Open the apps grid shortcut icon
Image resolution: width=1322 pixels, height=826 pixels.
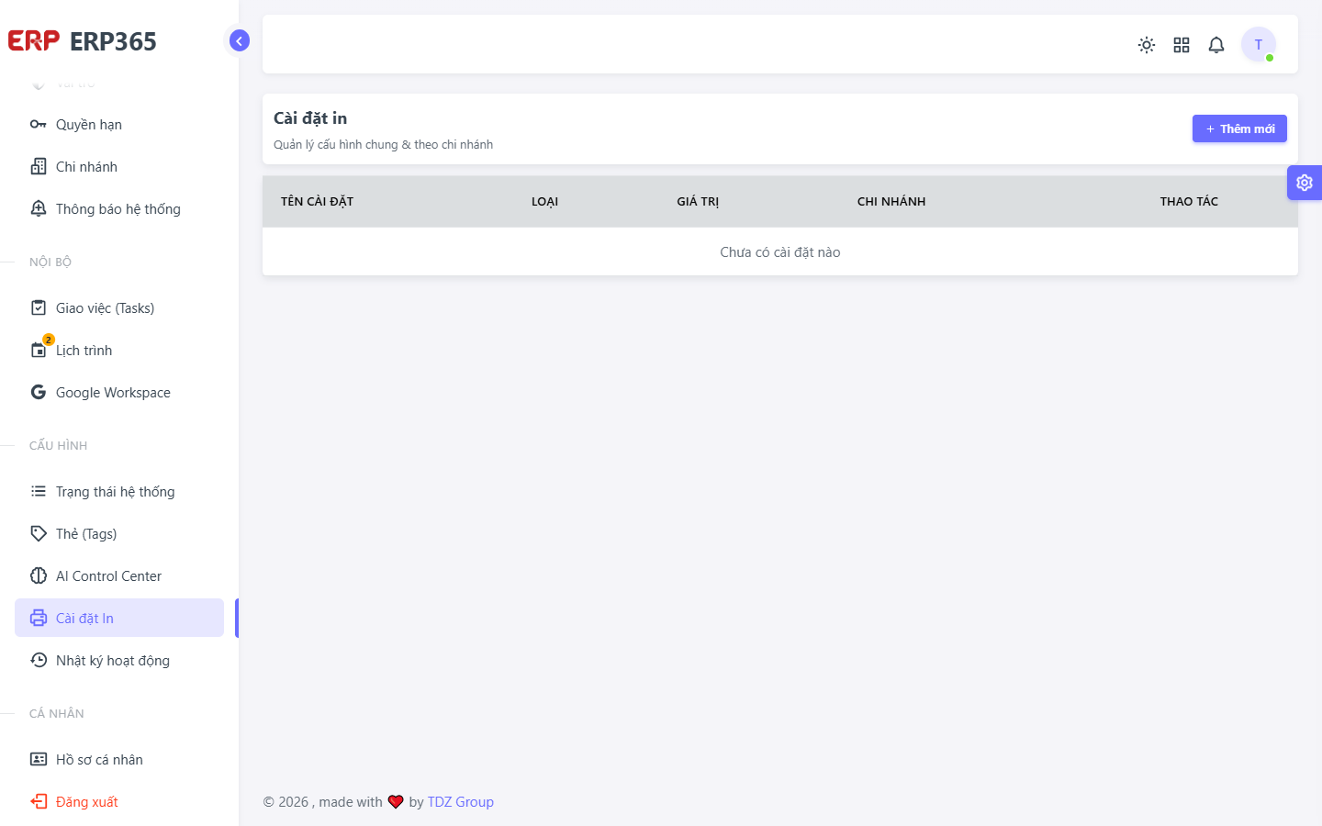tap(1182, 45)
